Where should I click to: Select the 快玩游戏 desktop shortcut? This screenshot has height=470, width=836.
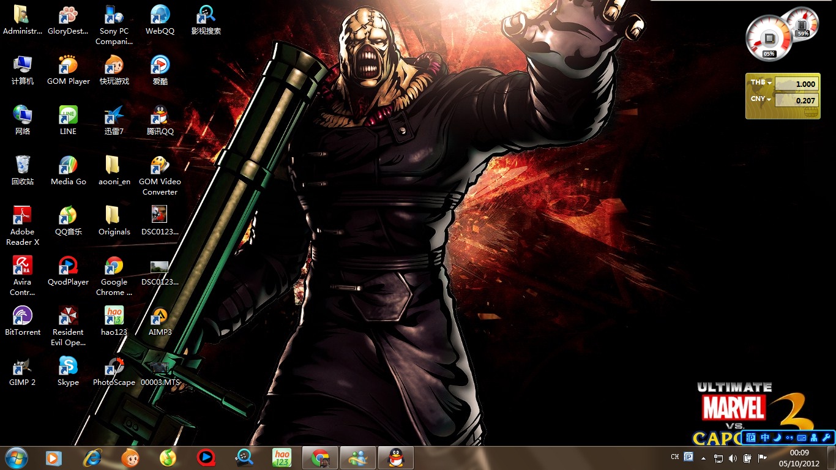coord(114,70)
